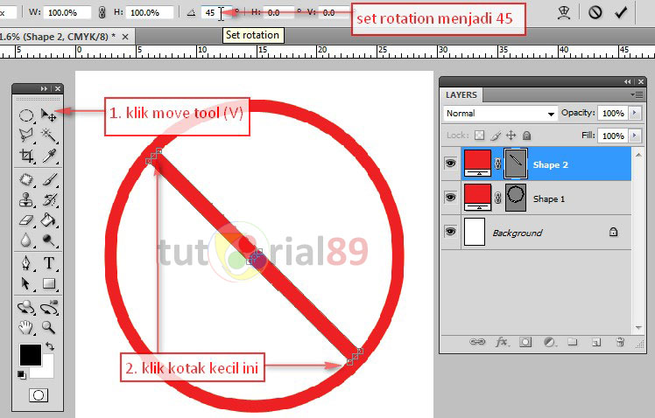Switch between free transform and warp
The image size is (655, 418).
(x=564, y=12)
